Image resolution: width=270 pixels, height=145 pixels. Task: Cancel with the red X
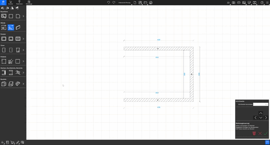click(x=260, y=133)
